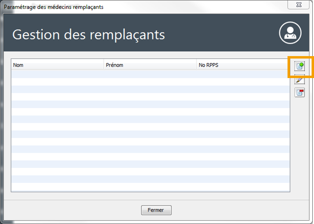314x224 pixels.
Task: Select the first empty row under Nom
Action: (57, 74)
